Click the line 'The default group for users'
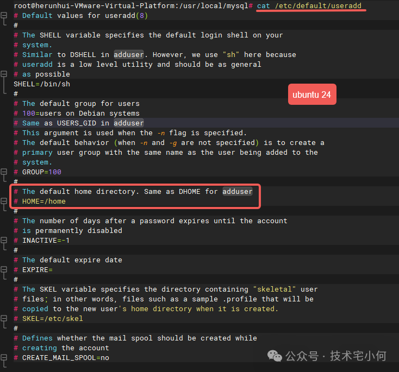399x372 pixels. [x=77, y=104]
